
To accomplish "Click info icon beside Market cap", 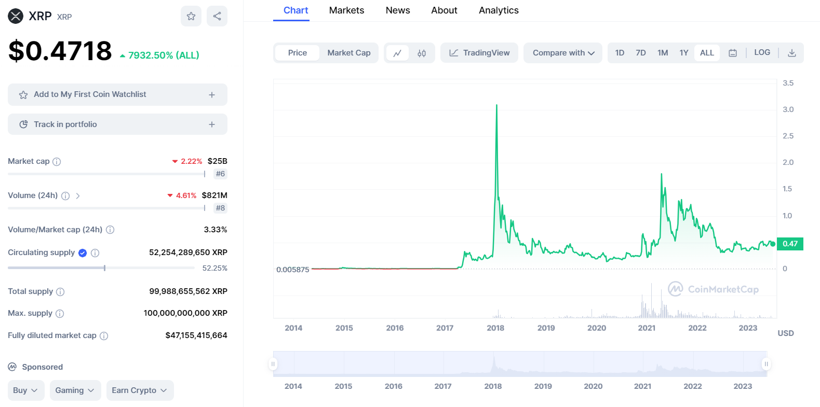I will pos(57,162).
